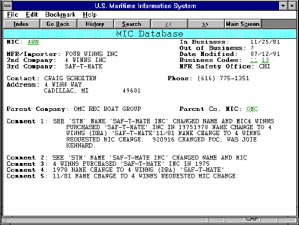This screenshot has height=225, width=299.
Task: Select the text FOUR WINNS INC
Action: tap(91, 54)
